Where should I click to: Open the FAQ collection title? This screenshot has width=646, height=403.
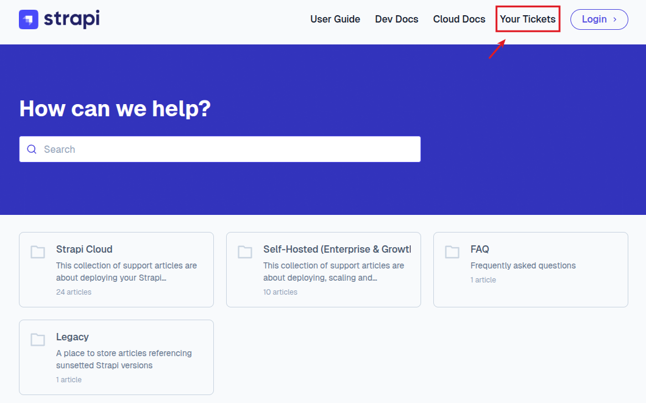pyautogui.click(x=480, y=249)
